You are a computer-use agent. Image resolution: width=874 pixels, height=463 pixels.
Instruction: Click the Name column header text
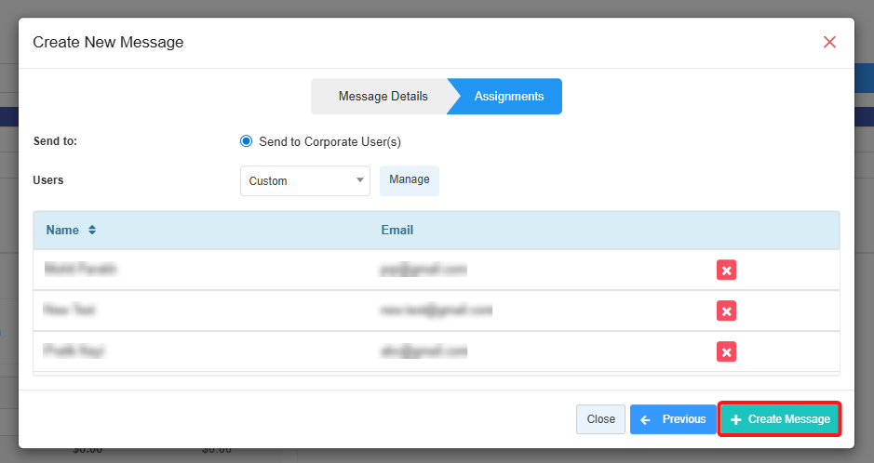pyautogui.click(x=62, y=230)
